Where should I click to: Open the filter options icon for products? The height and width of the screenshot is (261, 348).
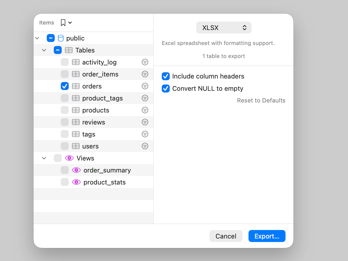145,110
